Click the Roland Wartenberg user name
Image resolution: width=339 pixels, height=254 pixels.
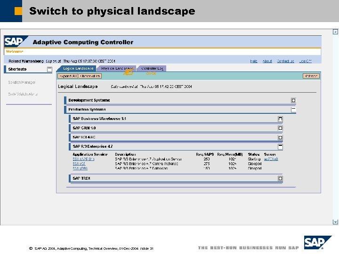click(26, 61)
